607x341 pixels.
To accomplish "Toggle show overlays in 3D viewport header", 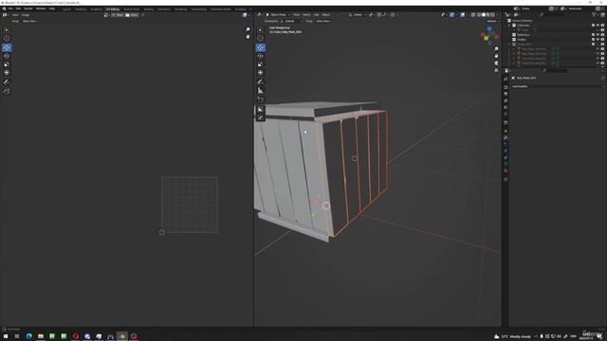I will (x=463, y=15).
